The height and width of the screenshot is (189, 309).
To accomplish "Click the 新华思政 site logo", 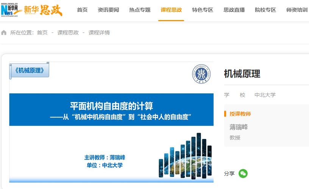I will 43,10.
